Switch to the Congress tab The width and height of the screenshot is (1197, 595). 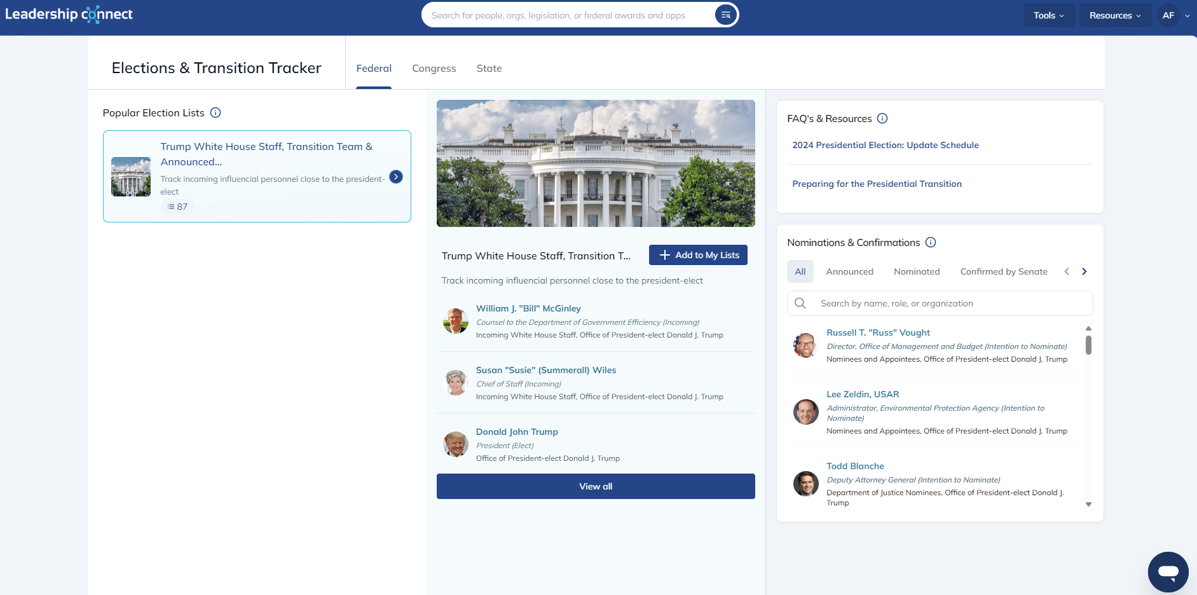(434, 68)
